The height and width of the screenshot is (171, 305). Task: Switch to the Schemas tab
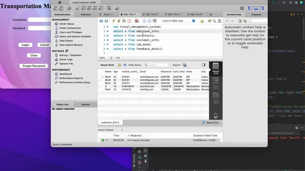point(86,14)
